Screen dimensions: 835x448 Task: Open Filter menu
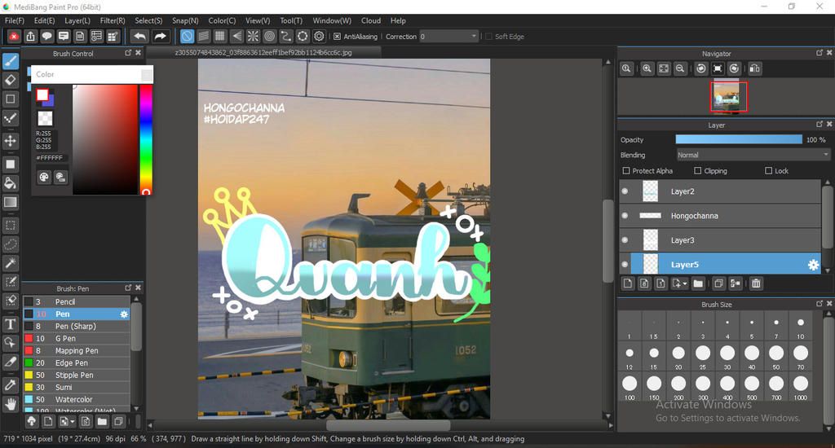[x=113, y=20]
